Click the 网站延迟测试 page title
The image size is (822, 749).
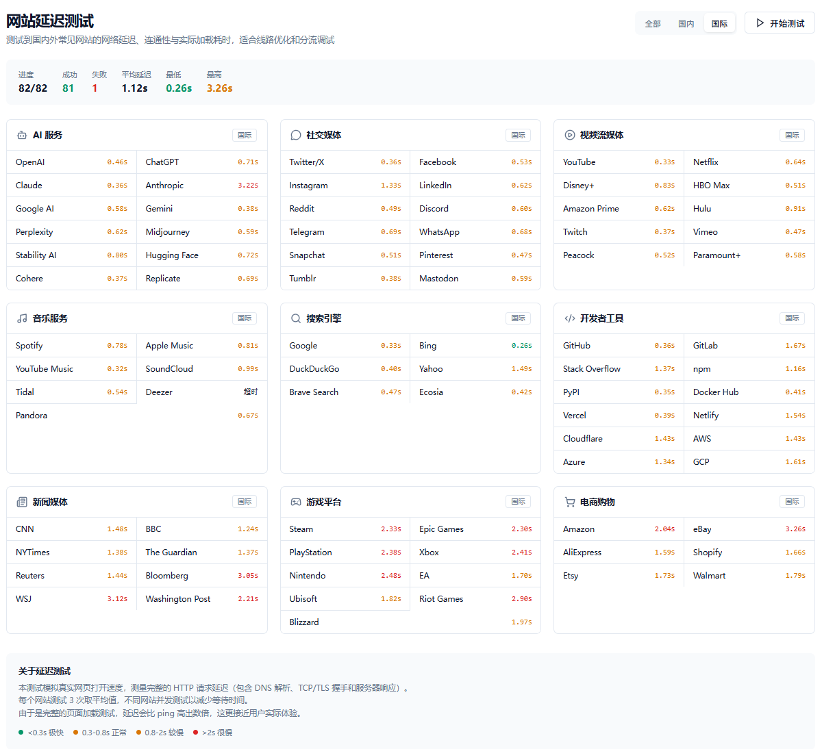tap(50, 21)
